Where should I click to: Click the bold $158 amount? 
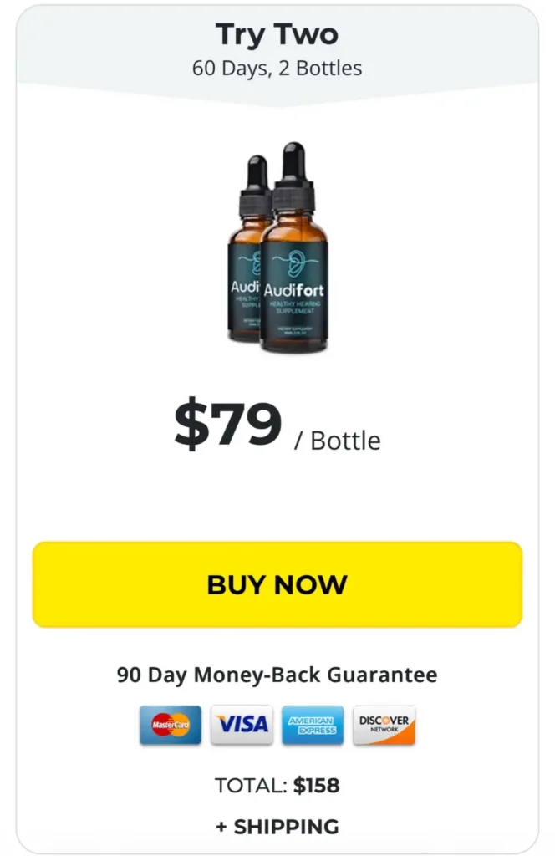(x=317, y=786)
